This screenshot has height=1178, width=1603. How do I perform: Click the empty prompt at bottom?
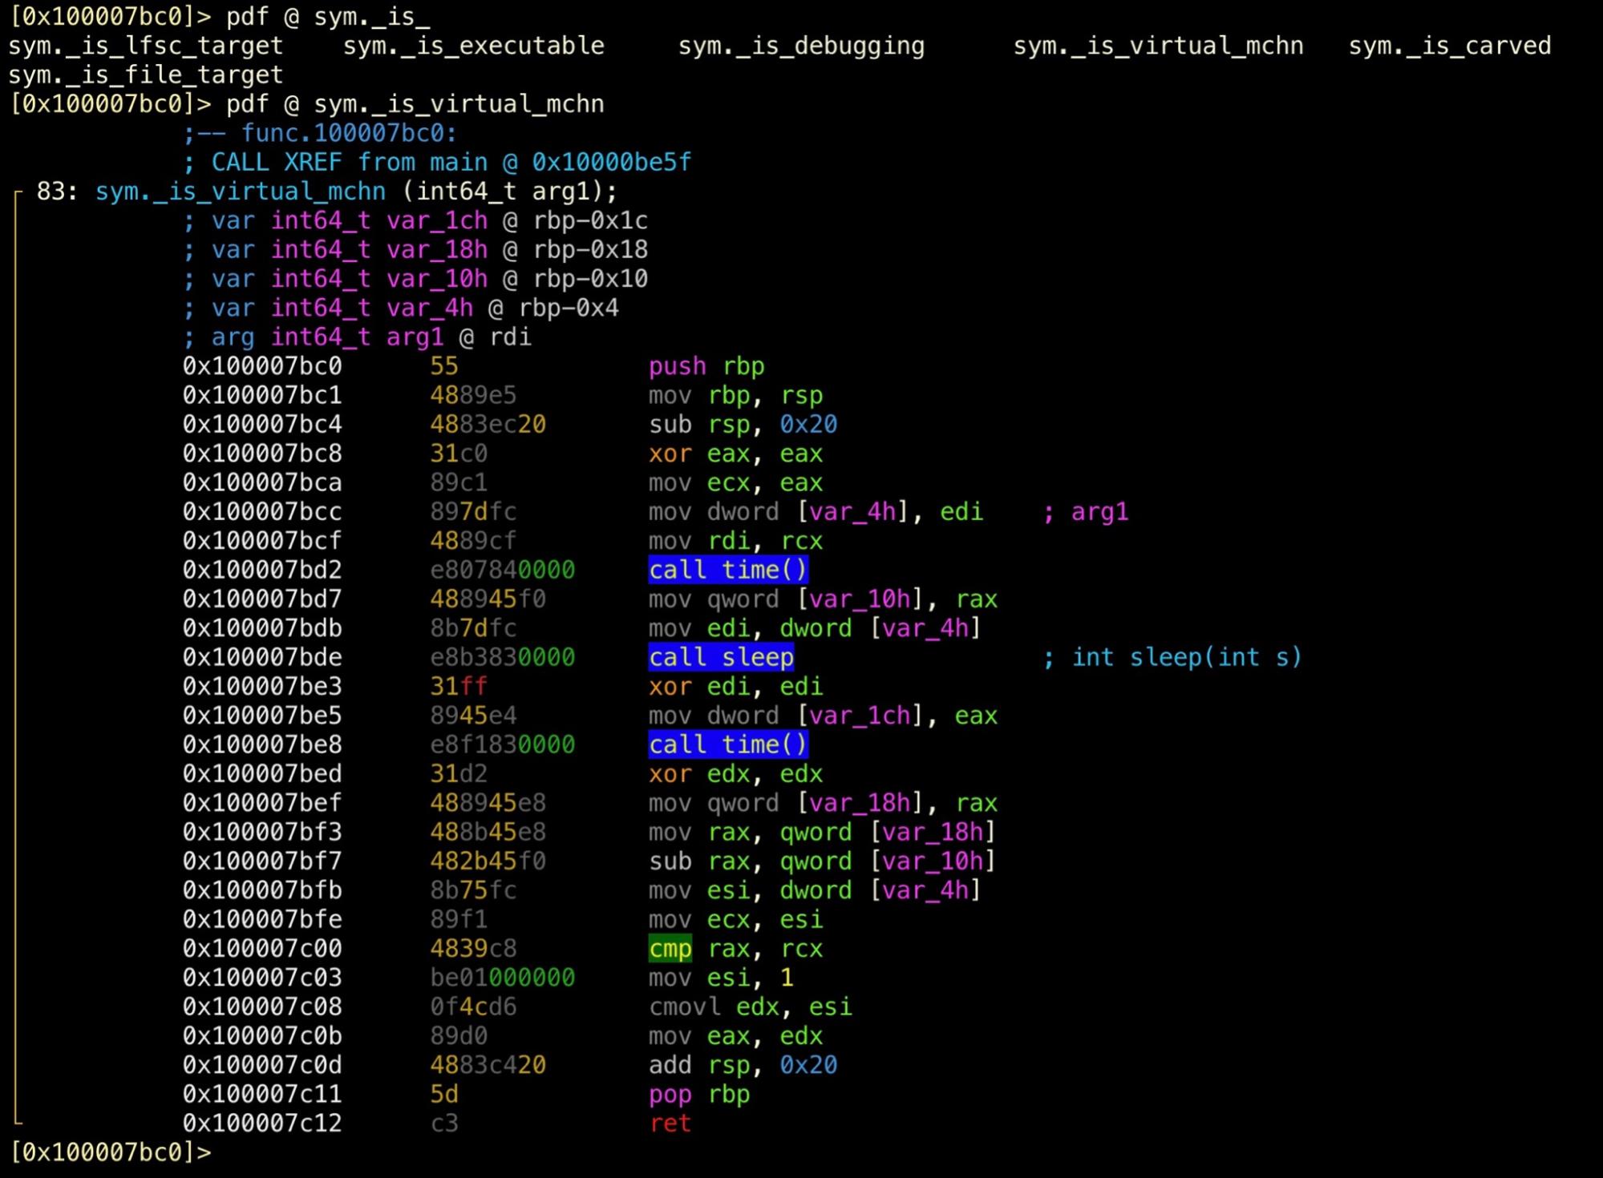click(x=111, y=1152)
